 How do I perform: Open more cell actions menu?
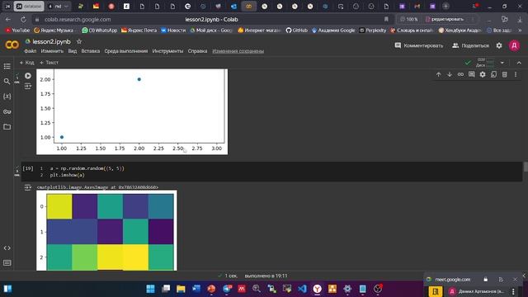[x=516, y=74]
